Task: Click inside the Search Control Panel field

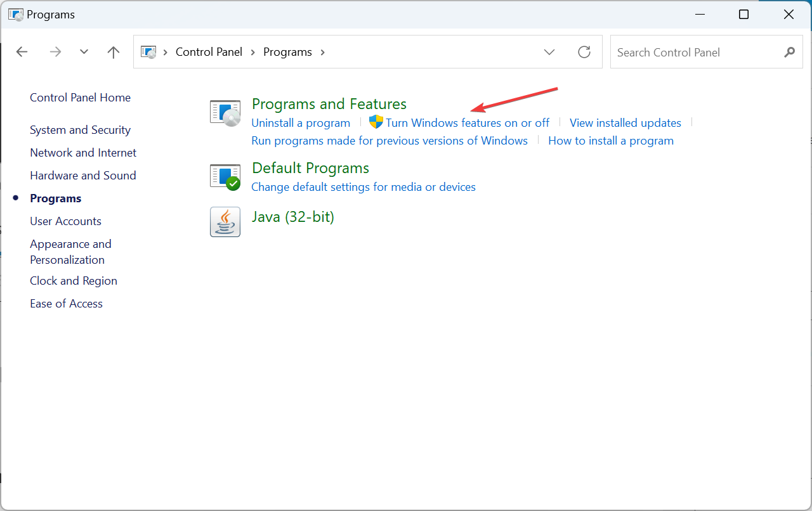Action: (x=691, y=52)
